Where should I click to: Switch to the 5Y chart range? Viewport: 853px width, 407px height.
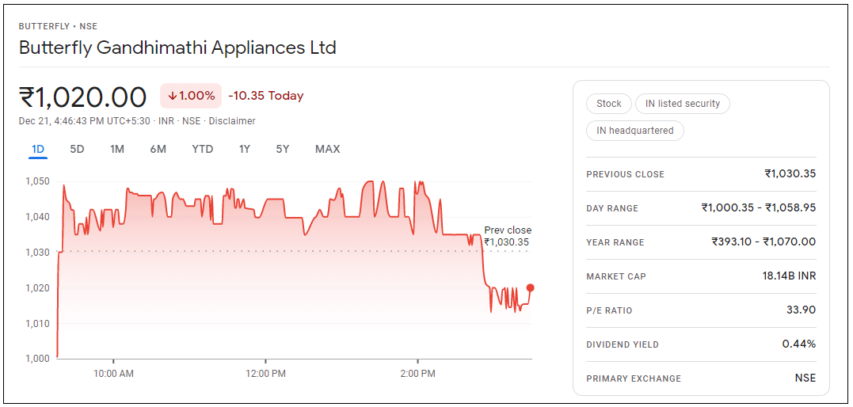click(x=282, y=149)
